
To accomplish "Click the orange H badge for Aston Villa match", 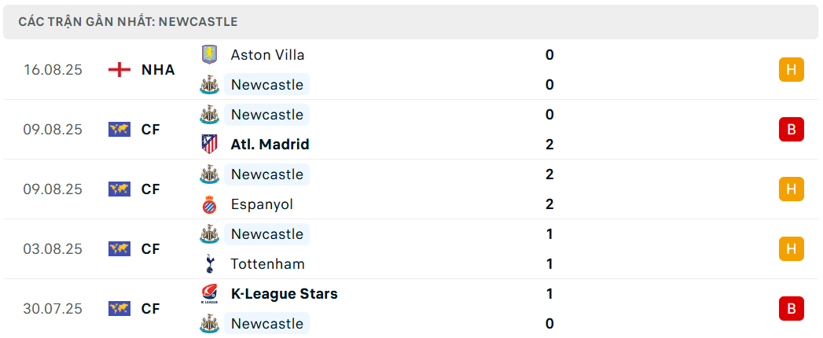I will pos(791,70).
